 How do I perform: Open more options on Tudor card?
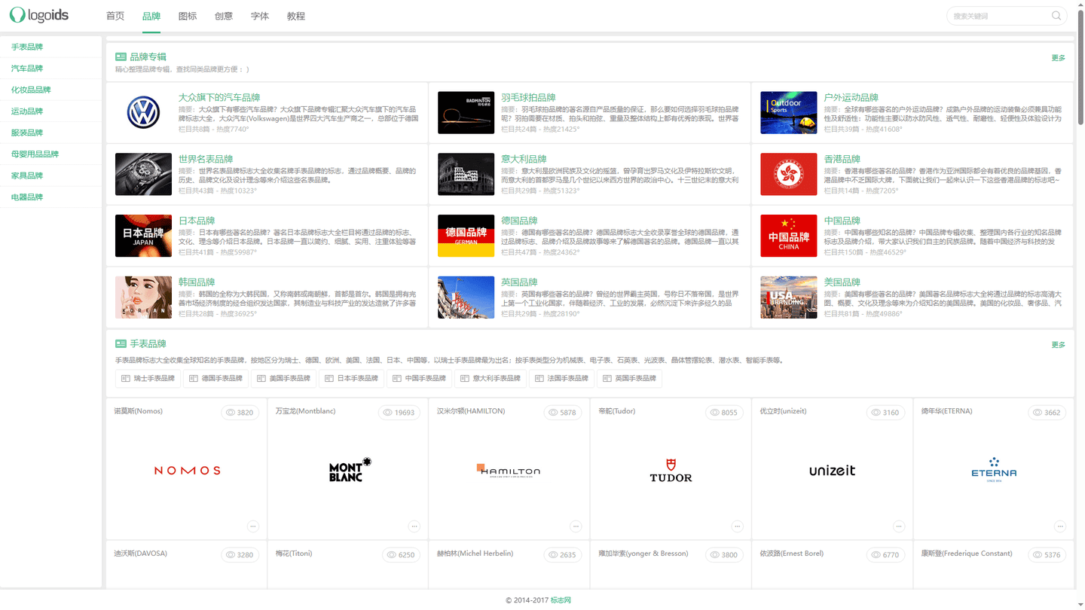738,526
